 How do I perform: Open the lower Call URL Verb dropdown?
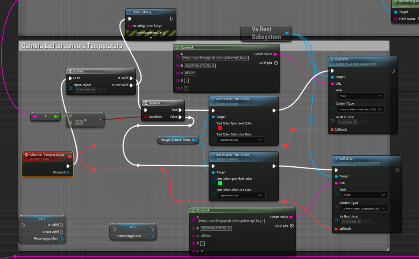point(364,195)
